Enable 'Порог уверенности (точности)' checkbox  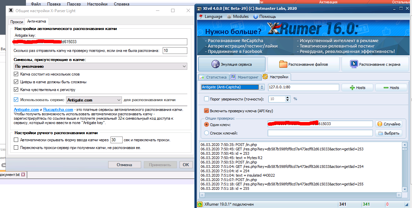click(x=207, y=99)
